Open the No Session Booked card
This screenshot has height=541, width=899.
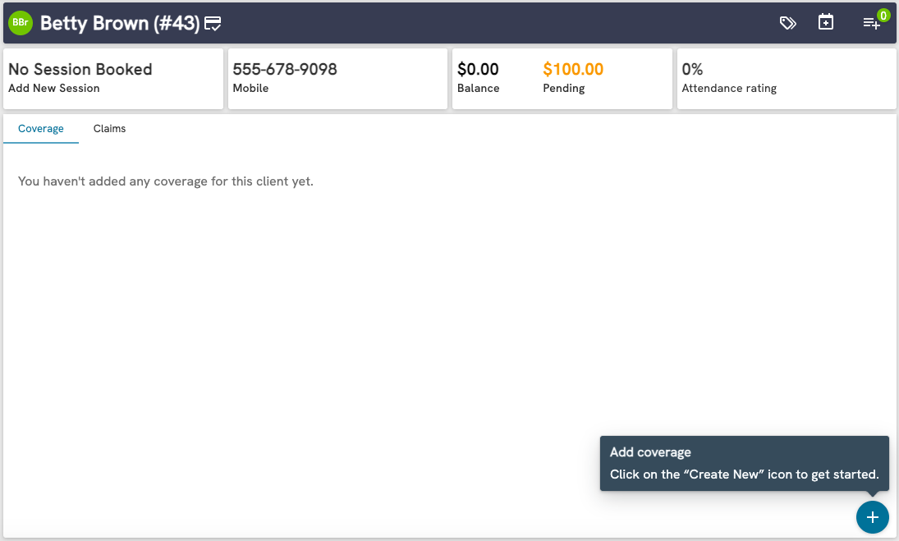tap(113, 79)
